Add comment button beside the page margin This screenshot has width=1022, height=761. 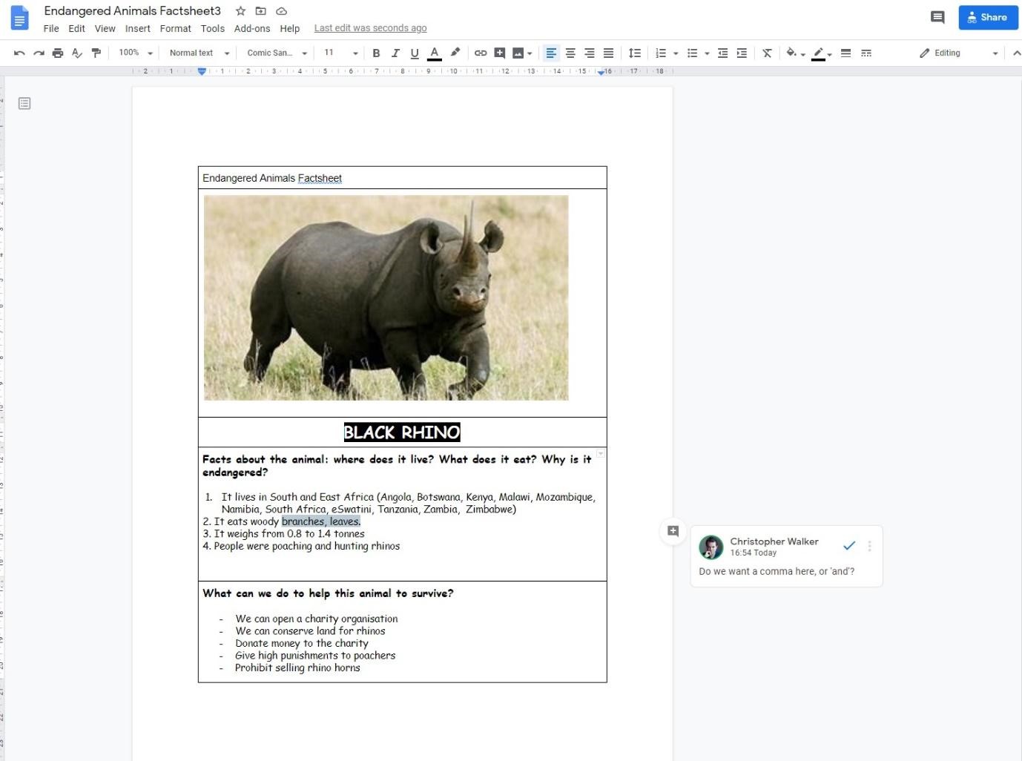pyautogui.click(x=673, y=531)
